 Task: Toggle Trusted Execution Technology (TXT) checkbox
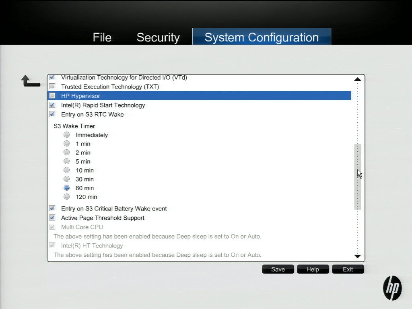tap(52, 87)
